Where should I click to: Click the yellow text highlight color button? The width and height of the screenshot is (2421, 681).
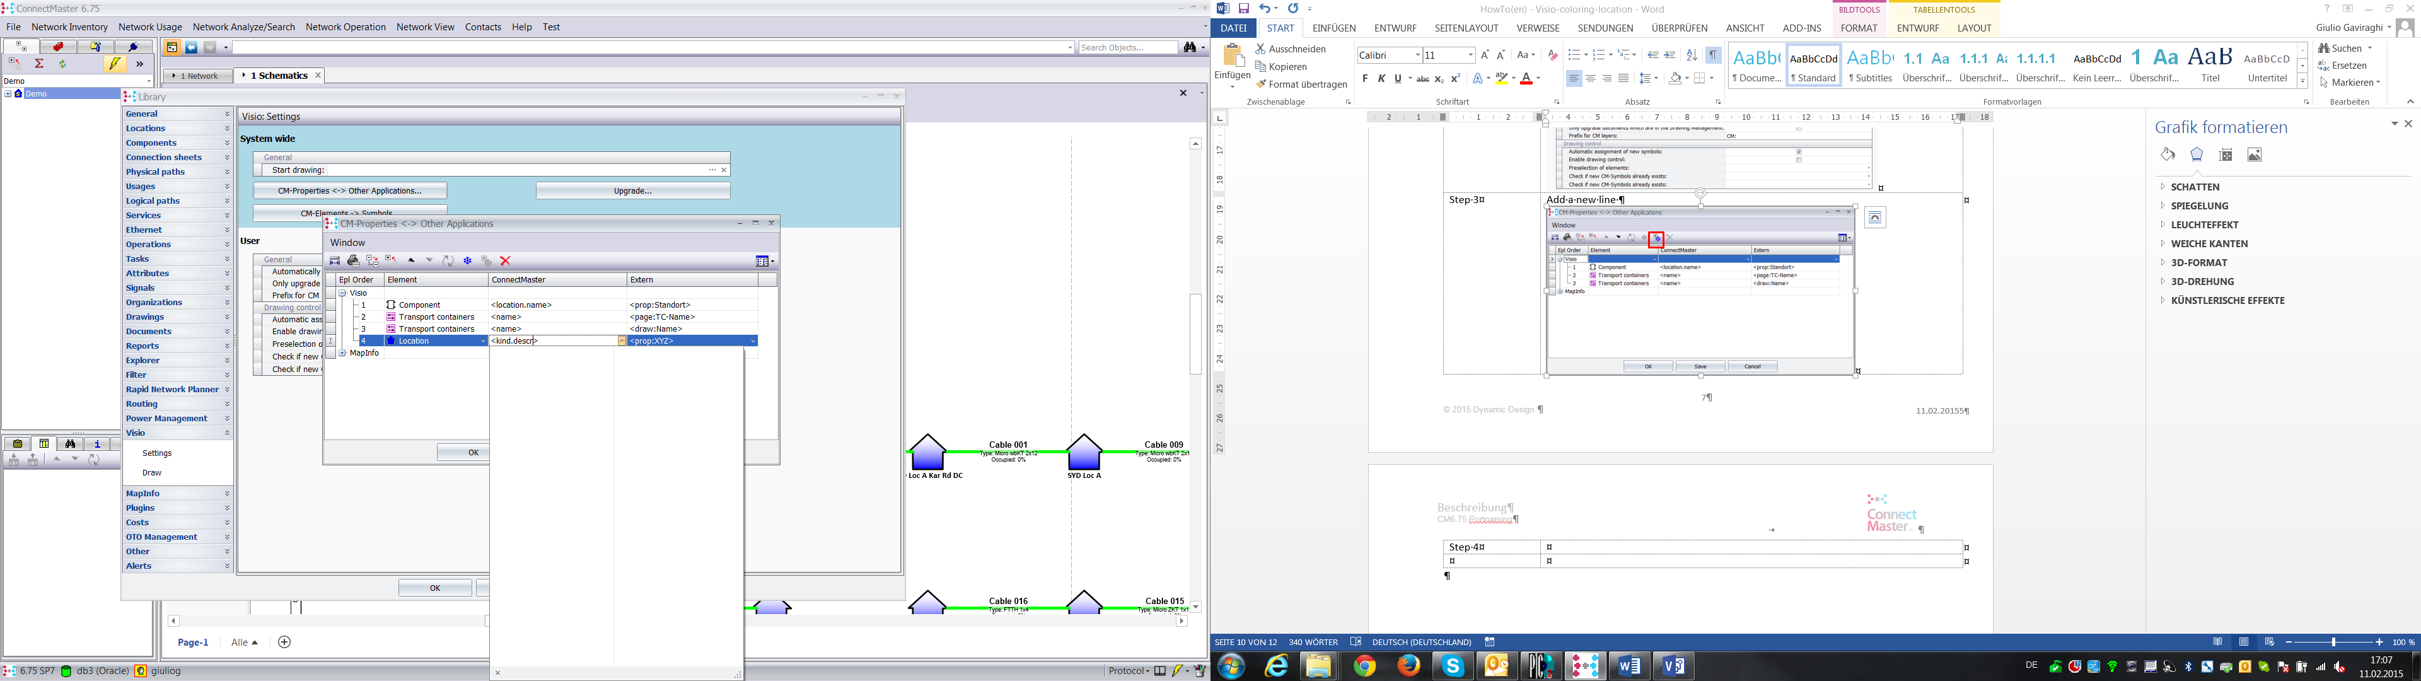[x=1502, y=79]
